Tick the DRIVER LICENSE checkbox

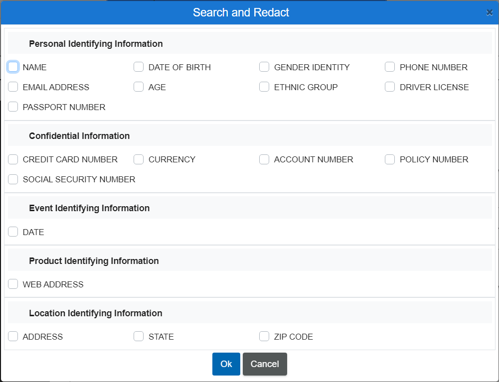tap(390, 87)
